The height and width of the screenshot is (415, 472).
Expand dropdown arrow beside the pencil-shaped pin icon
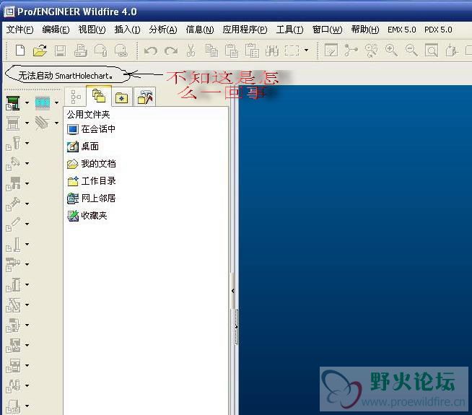point(27,224)
